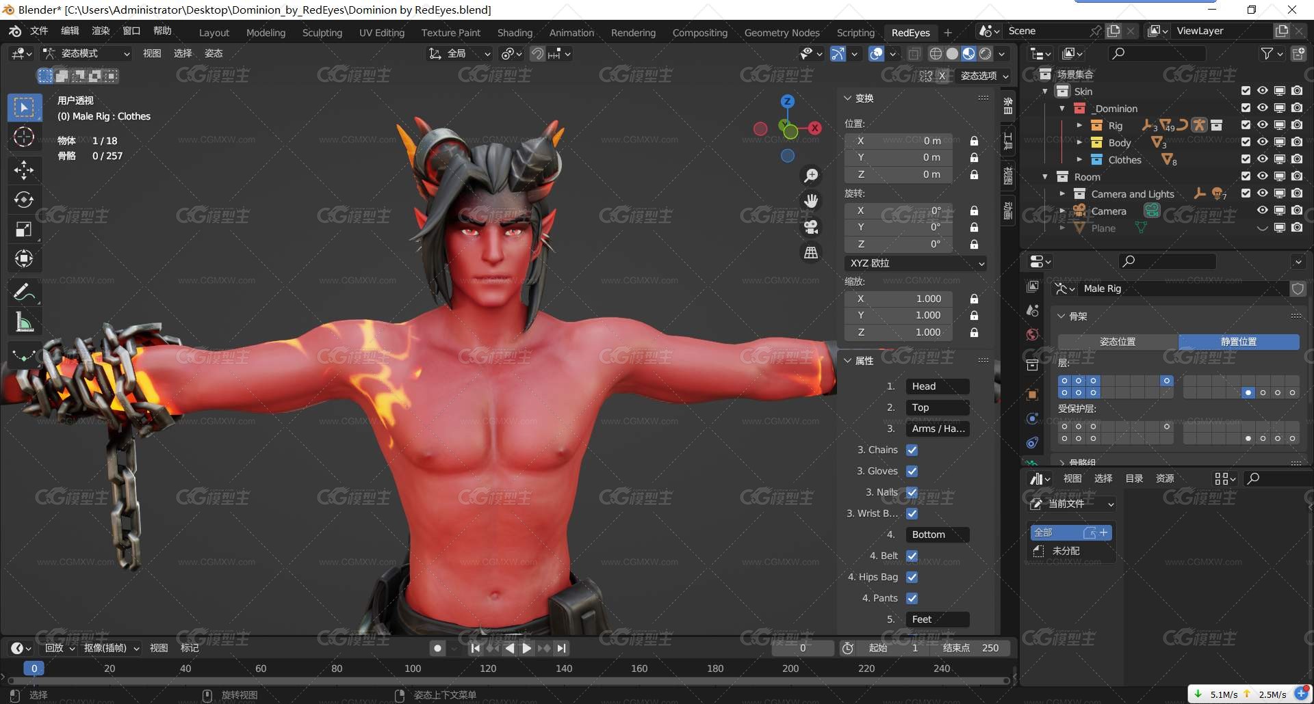Screen dimensions: 1314x704
Task: Open Blender logo application menu
Action: (15, 31)
